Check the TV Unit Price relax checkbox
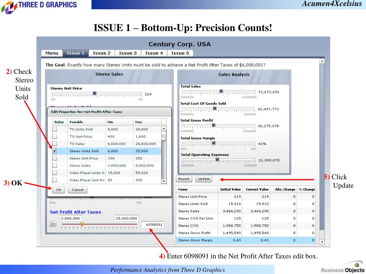The image size is (366, 274). [55, 136]
